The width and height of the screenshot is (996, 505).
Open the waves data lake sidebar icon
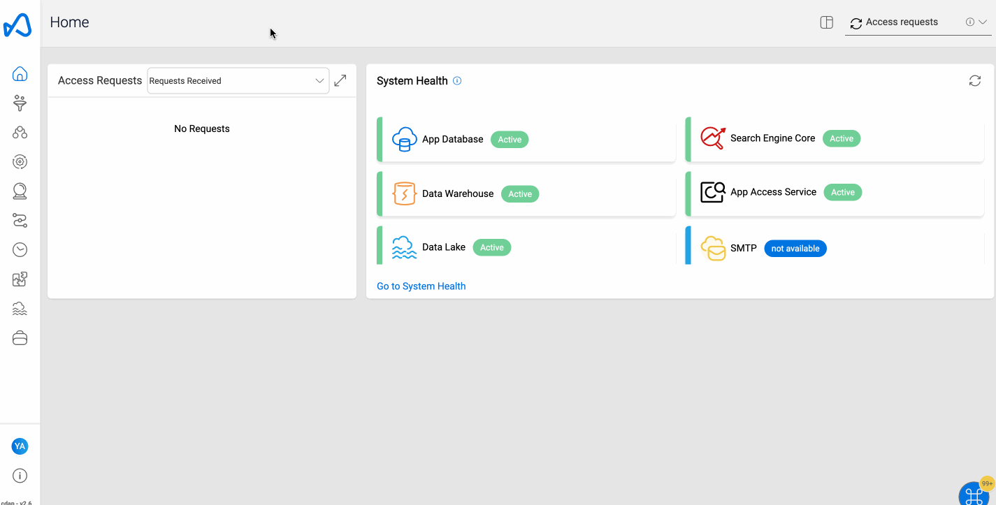(20, 309)
